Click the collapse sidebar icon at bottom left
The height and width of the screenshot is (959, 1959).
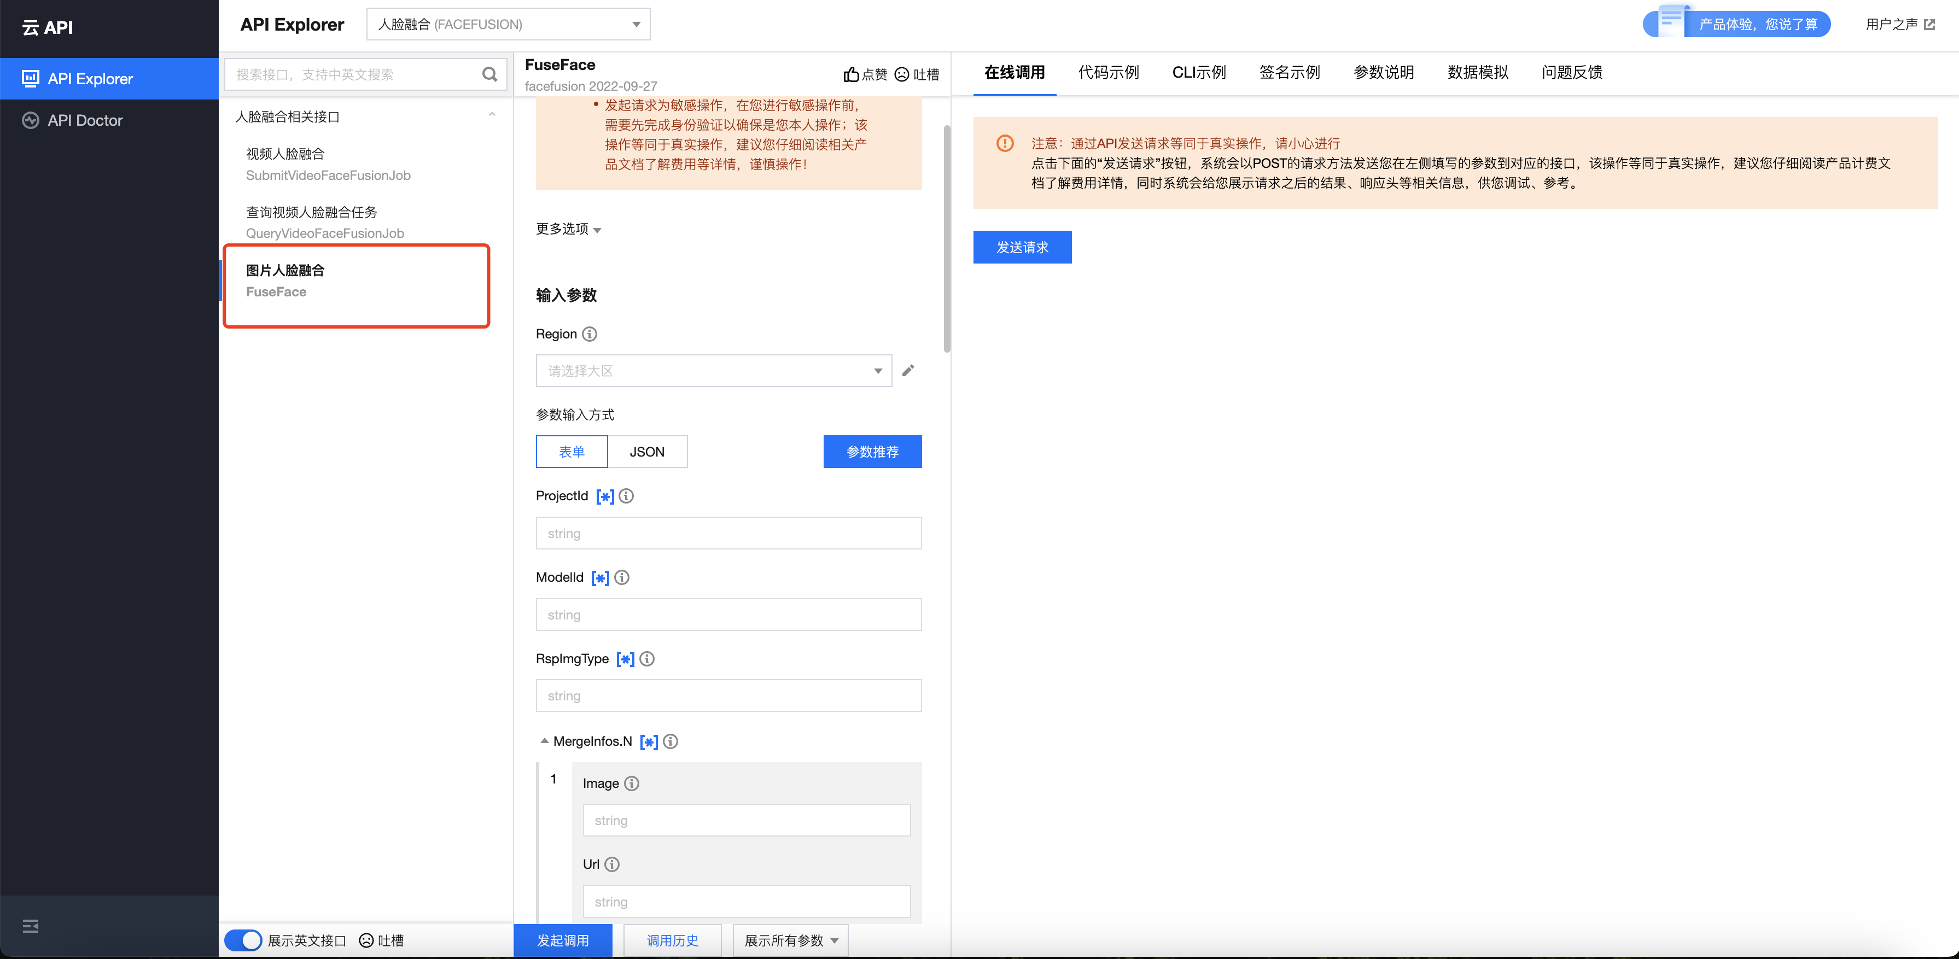point(31,926)
